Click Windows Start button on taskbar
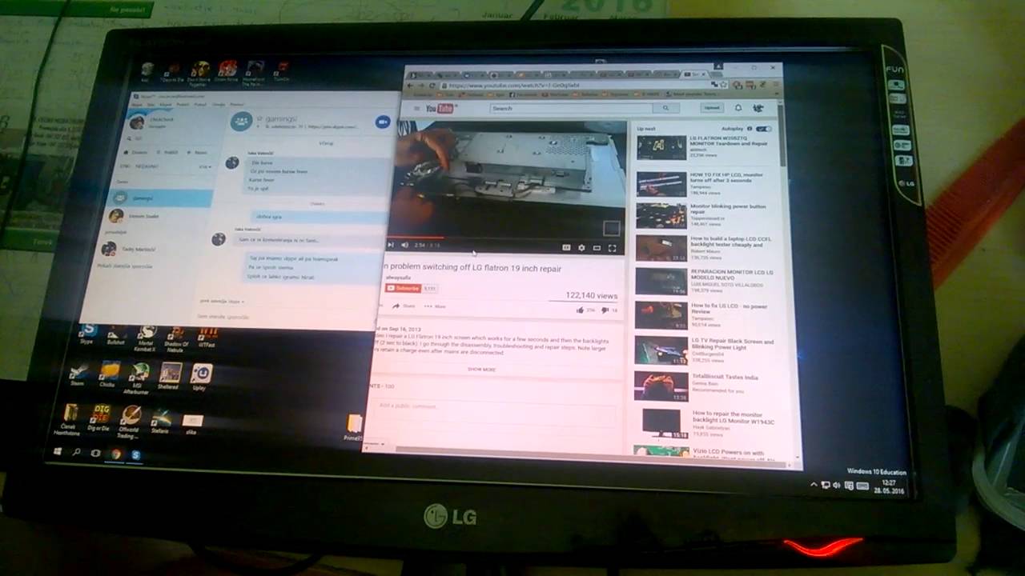Screen dimensions: 1025x576 click(58, 452)
